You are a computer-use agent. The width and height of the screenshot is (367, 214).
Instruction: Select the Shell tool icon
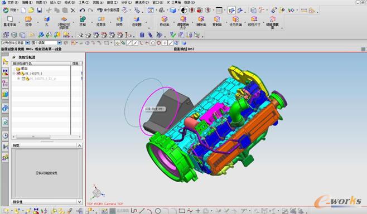(119, 21)
